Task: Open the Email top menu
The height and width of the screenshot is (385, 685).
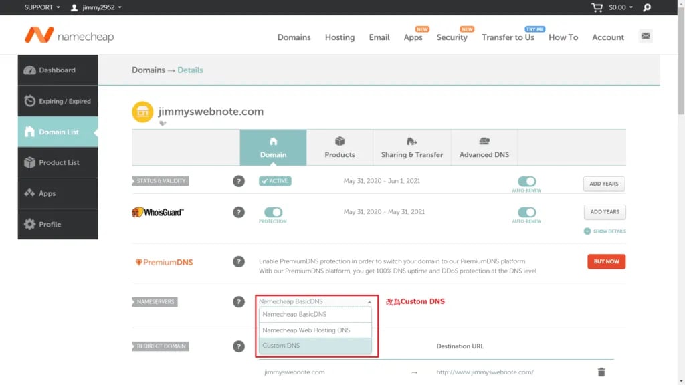Action: (379, 37)
